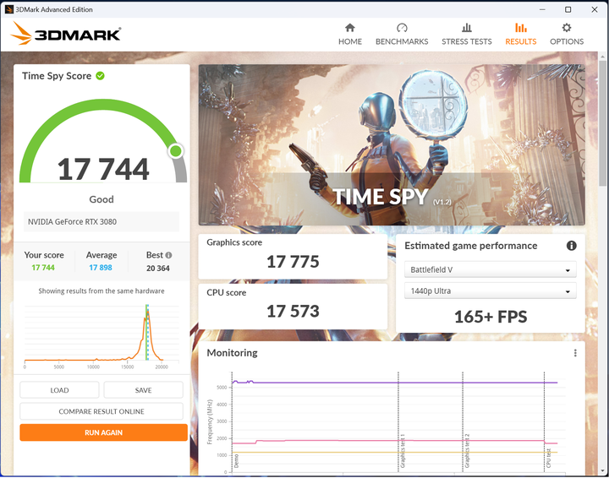The height and width of the screenshot is (478, 609).
Task: Click the score gauge green knob
Action: (176, 151)
